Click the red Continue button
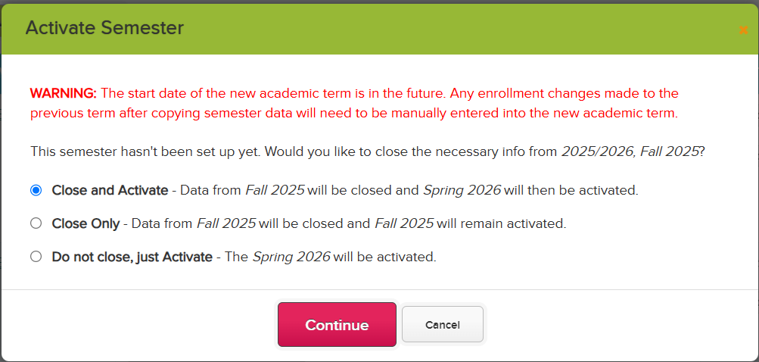 click(337, 325)
